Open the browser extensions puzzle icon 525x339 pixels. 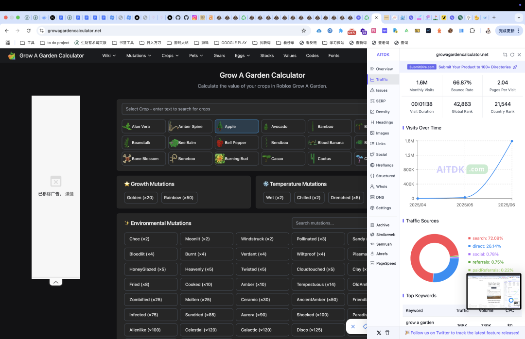point(472,31)
